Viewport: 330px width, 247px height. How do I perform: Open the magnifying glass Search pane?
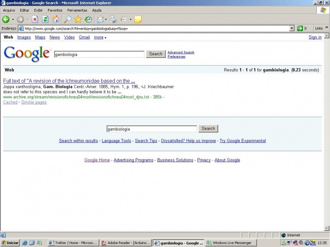pyautogui.click(x=67, y=19)
